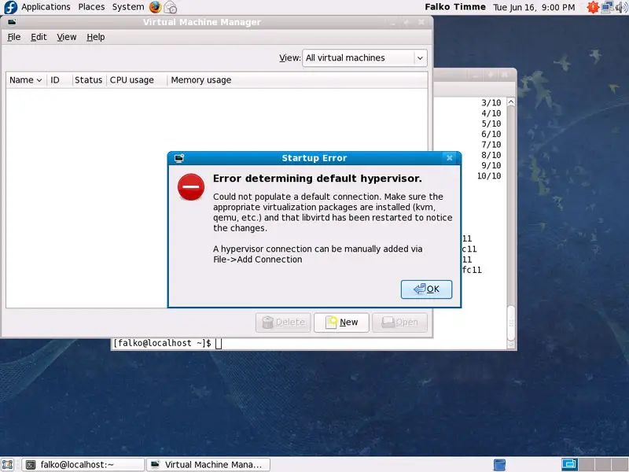Open the View menu
This screenshot has width=629, height=472.
pyautogui.click(x=67, y=37)
